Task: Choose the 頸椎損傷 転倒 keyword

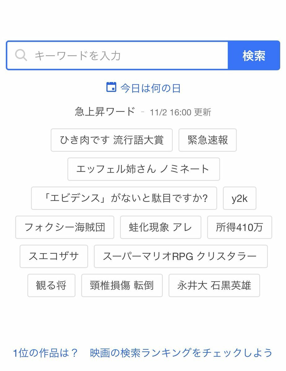Action: [122, 285]
